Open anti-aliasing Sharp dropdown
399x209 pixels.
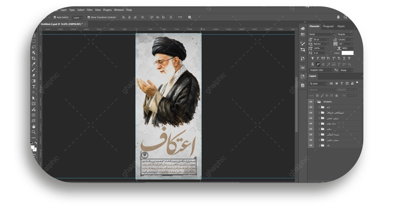[346, 70]
